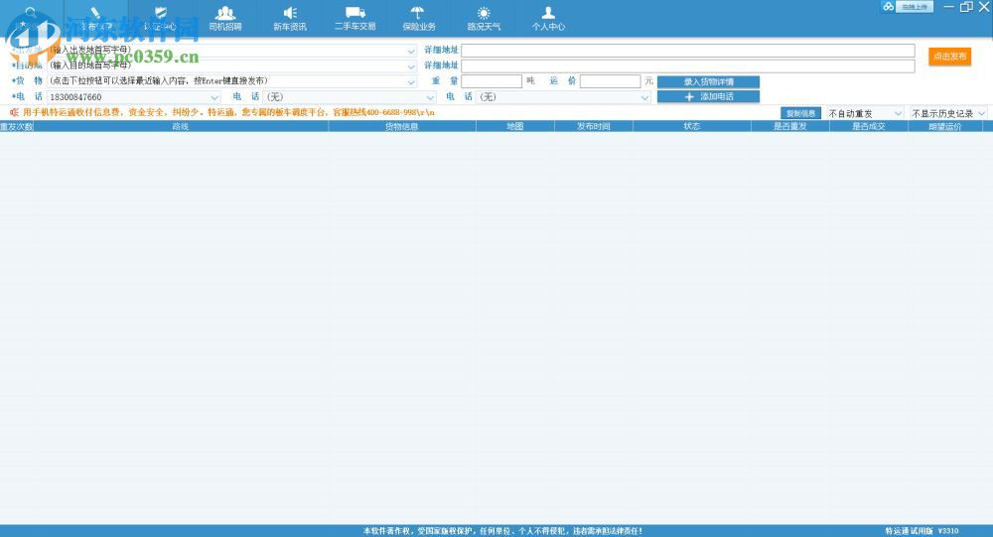Click the cloud upload label button
The width and height of the screenshot is (993, 537).
[x=915, y=7]
